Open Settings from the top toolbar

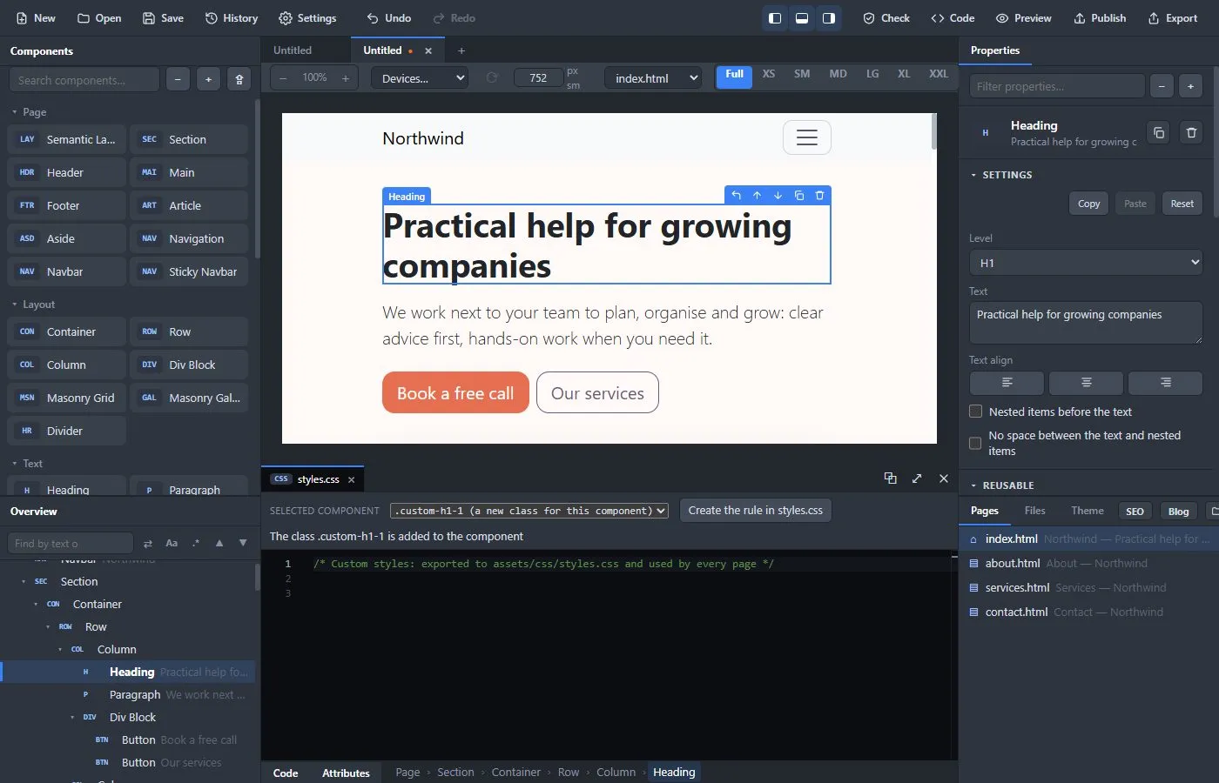click(307, 18)
